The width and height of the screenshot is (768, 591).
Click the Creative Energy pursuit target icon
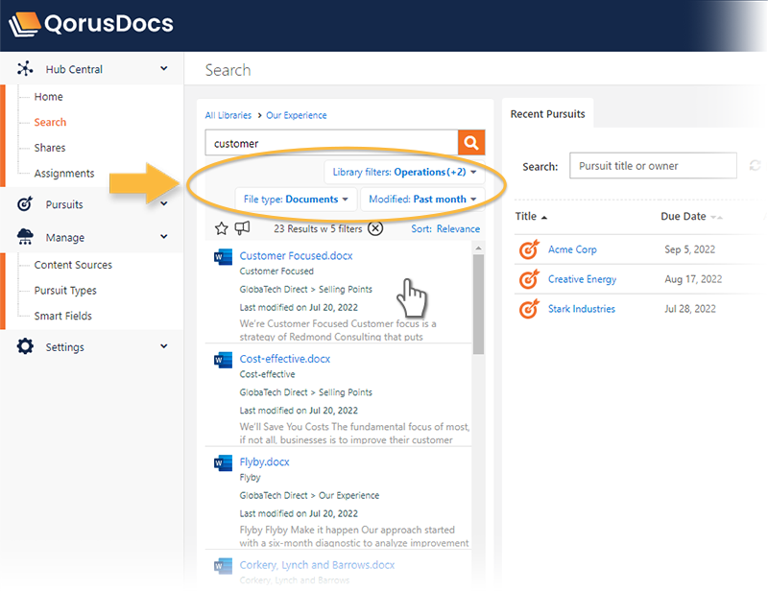pos(529,279)
